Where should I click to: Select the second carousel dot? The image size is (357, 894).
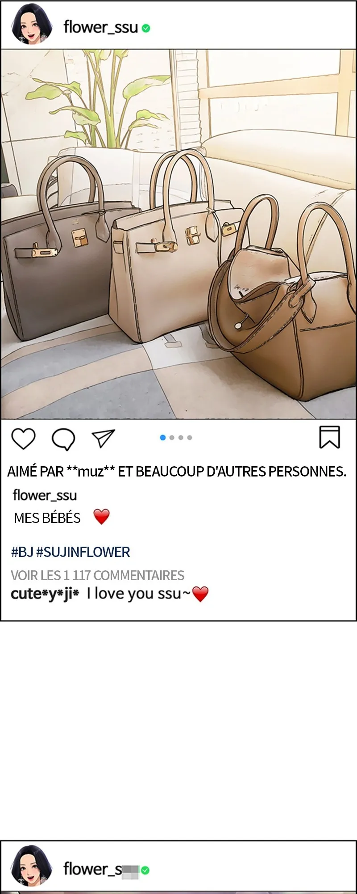172,438
